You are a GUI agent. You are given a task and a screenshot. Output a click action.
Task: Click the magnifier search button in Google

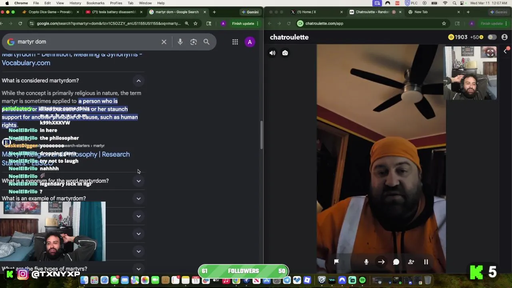[206, 42]
